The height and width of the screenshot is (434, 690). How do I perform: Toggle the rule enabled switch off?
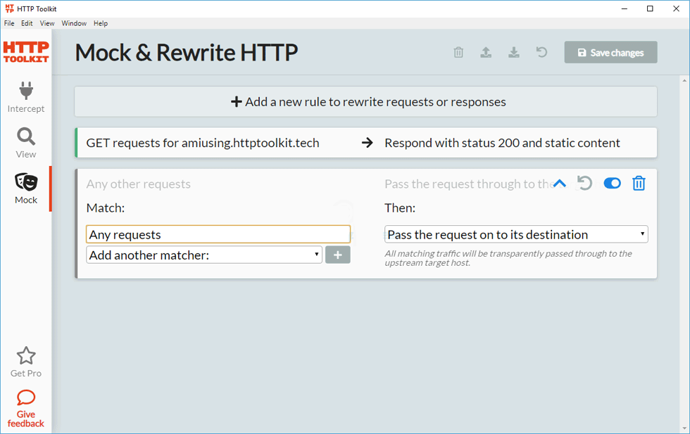[x=612, y=184]
